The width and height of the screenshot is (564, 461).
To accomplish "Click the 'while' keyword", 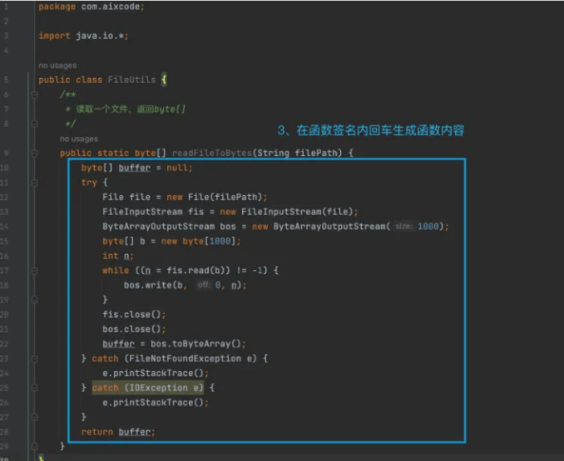I will tap(116, 270).
